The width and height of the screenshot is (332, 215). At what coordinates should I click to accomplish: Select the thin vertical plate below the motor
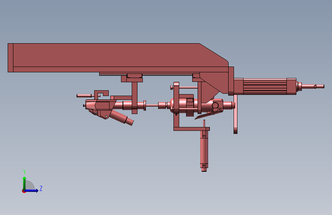pos(236,114)
